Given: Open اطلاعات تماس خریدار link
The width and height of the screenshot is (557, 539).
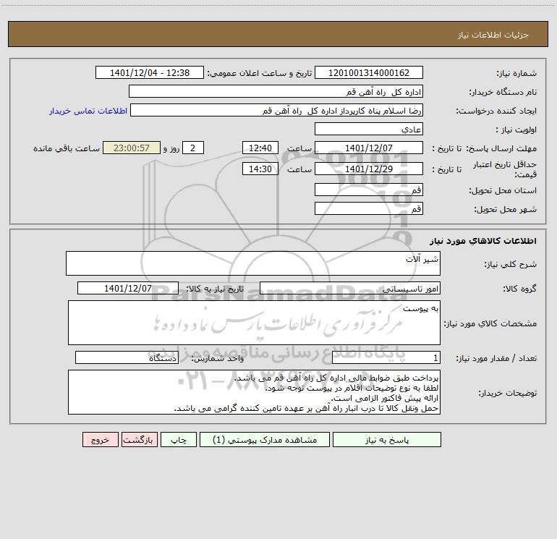Looking at the screenshot, I should point(88,111).
